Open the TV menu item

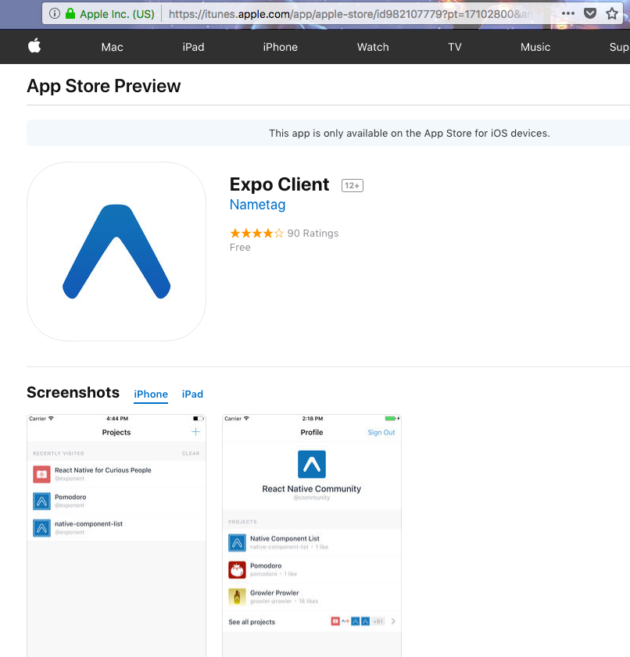point(454,47)
